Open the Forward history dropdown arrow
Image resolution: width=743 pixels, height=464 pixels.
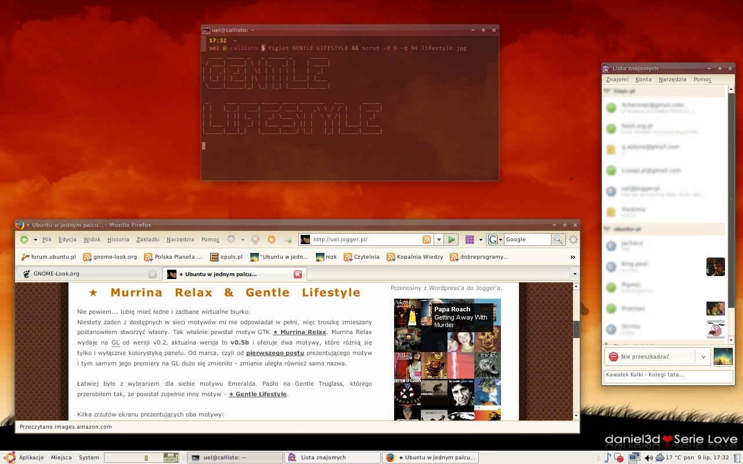[x=242, y=240]
